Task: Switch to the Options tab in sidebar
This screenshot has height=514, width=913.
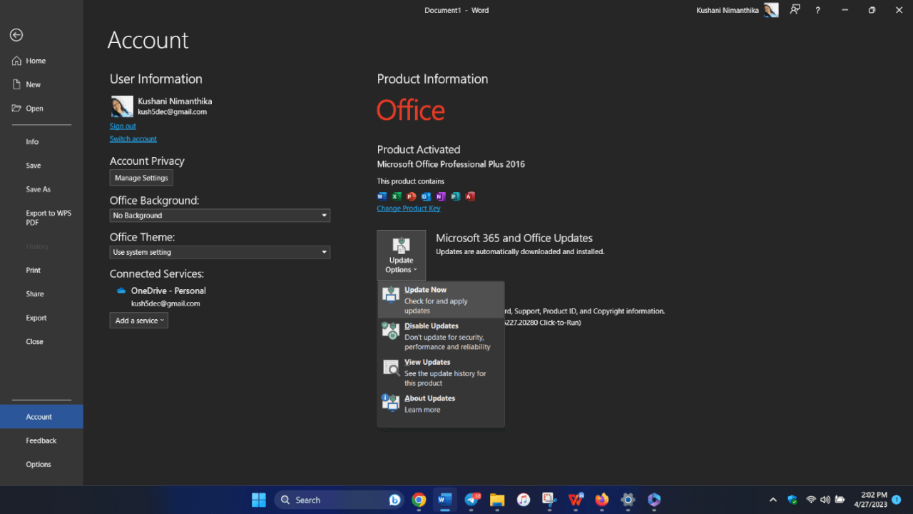Action: coord(38,464)
